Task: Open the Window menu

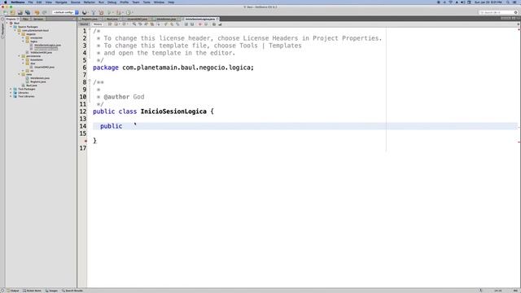Action: point(159,2)
